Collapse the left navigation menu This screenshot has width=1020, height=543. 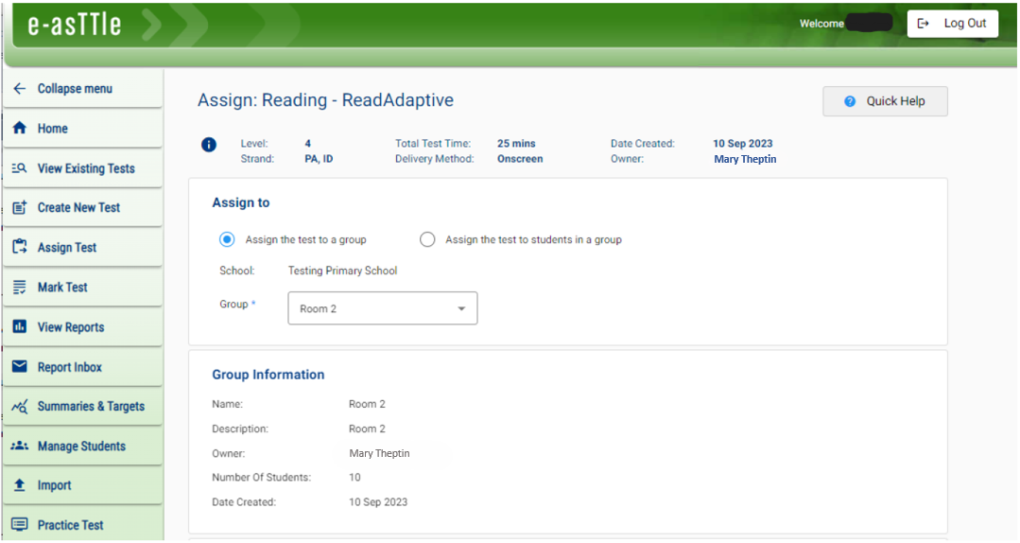coord(64,89)
